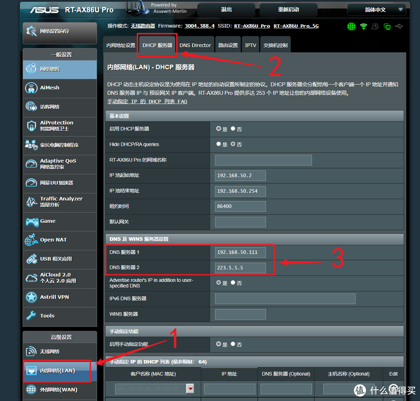Open the Traffic Analyzer icon
The width and height of the screenshot is (420, 401).
[31, 202]
